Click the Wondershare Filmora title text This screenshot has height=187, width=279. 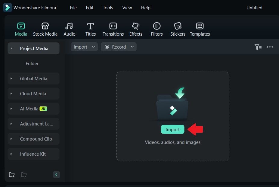(35, 8)
